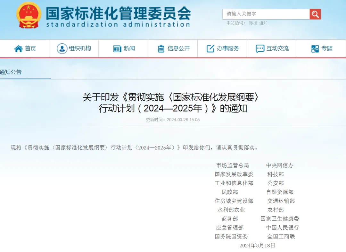Viewport: 346px width, 252px height.
Task: Click the text 市场监管总局
Action: pos(233,165)
